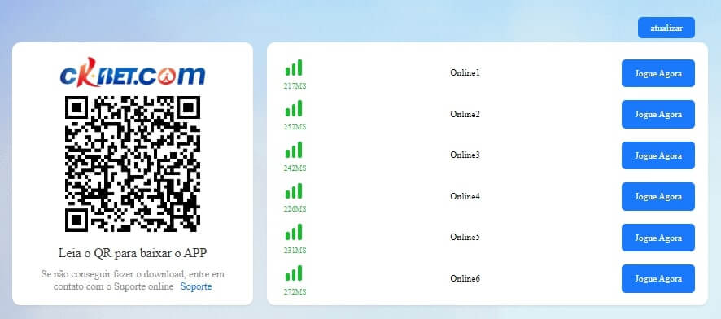Screen dimensions: 721x319
Task: Click the signal bars icon for Online6
Action: point(294,273)
